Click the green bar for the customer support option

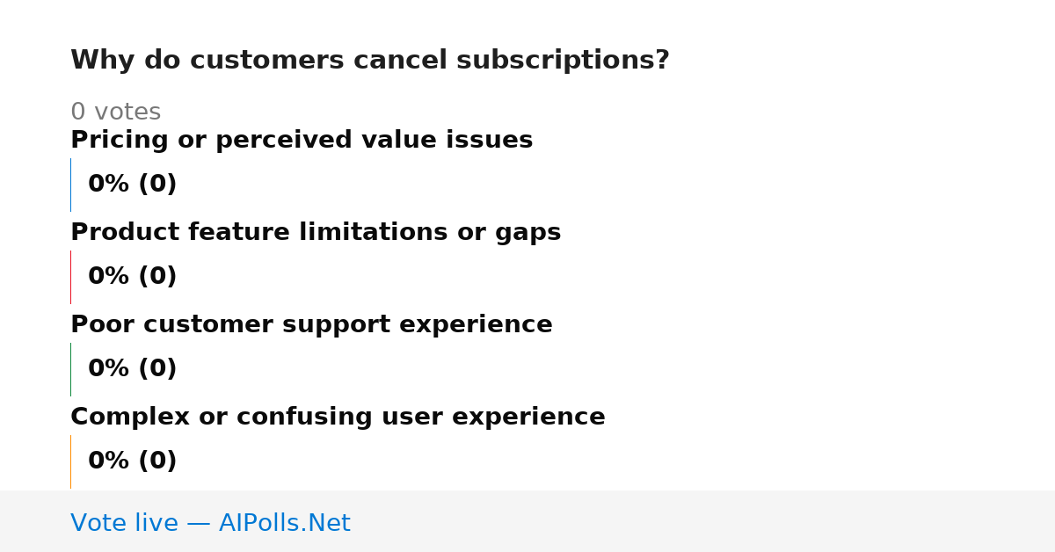[x=71, y=369]
